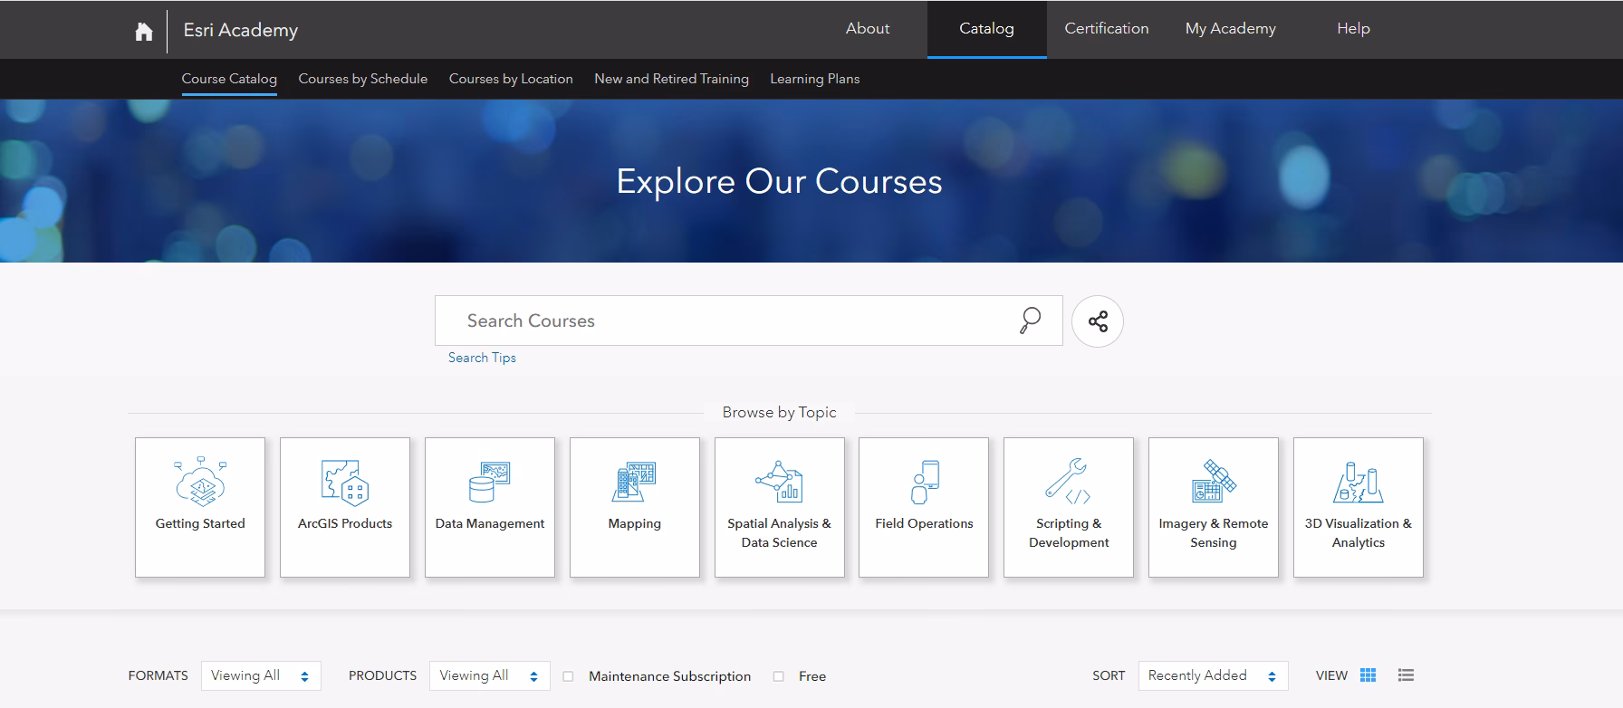Go to Courses by Location
The width and height of the screenshot is (1623, 708).
511,79
